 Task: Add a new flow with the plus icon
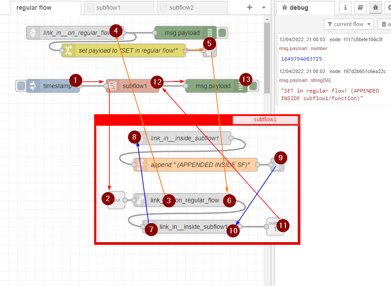pyautogui.click(x=249, y=8)
